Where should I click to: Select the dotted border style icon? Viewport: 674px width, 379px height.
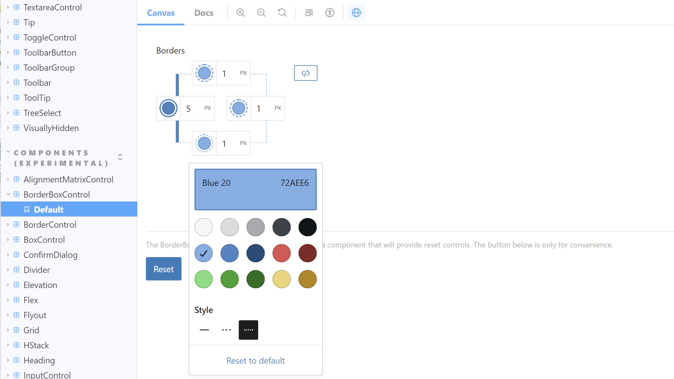click(x=248, y=330)
